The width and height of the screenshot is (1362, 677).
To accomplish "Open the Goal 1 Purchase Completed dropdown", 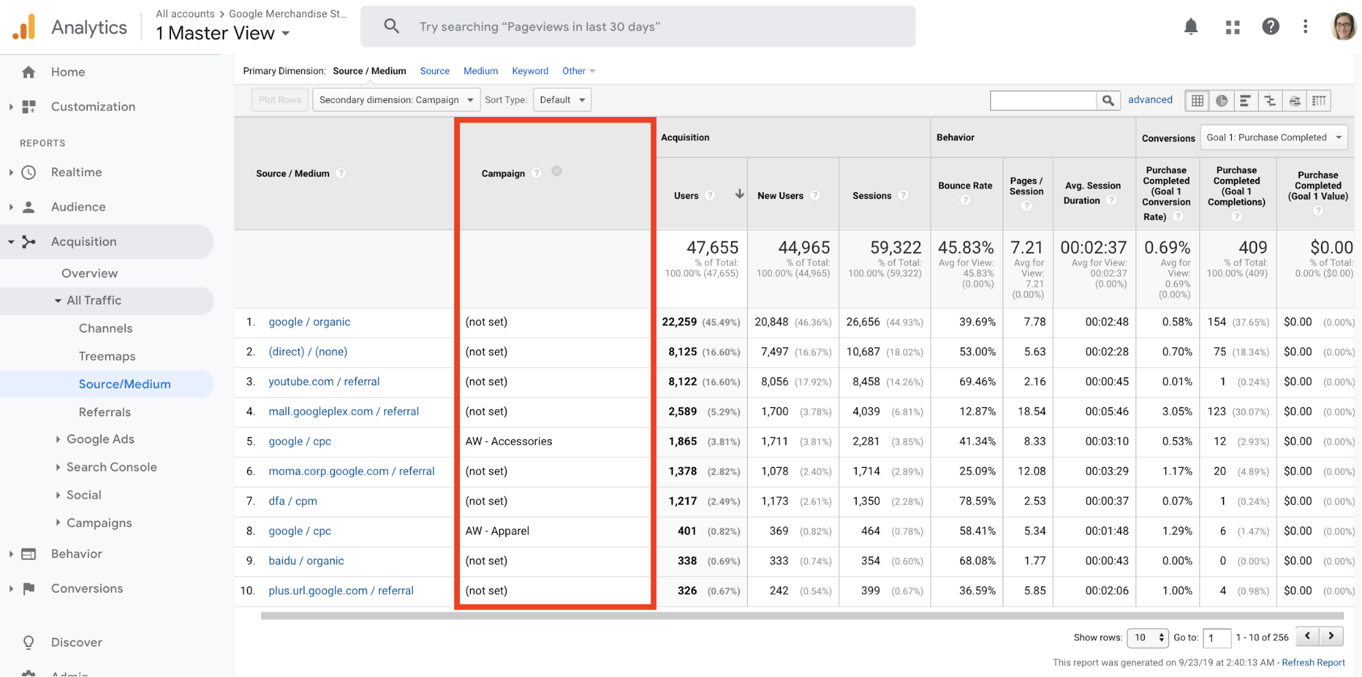I will (1273, 138).
